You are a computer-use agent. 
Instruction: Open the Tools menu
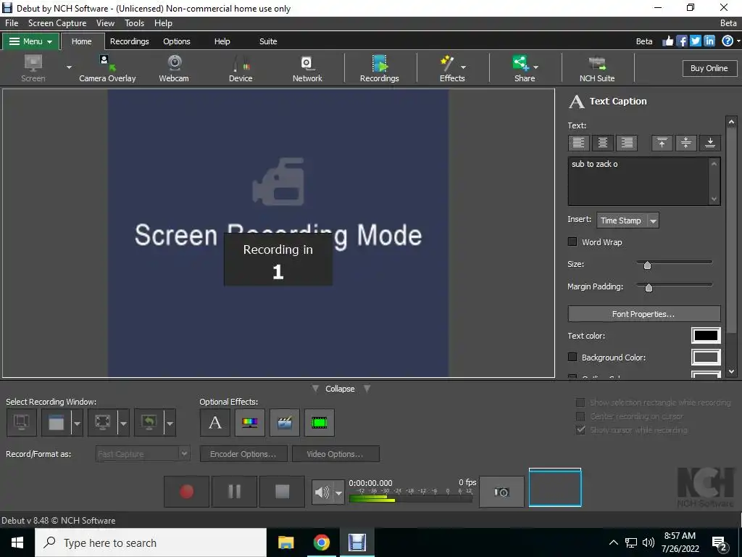pyautogui.click(x=134, y=22)
